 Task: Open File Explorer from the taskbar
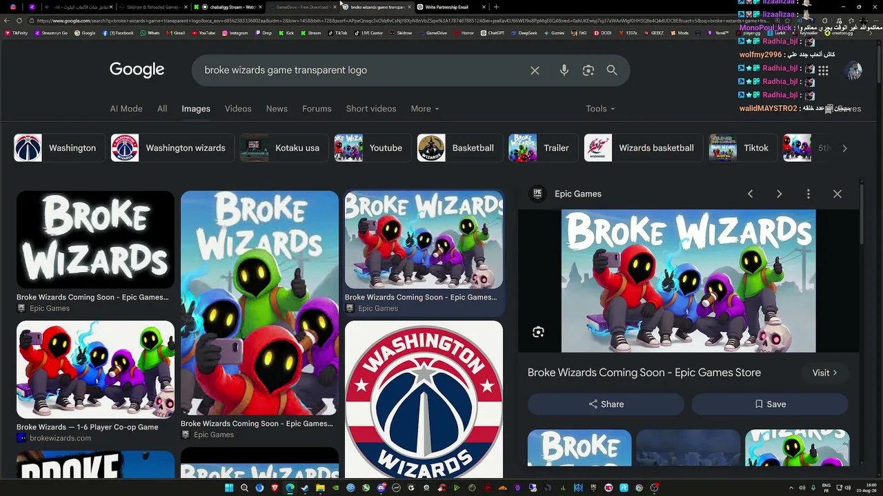[320, 488]
